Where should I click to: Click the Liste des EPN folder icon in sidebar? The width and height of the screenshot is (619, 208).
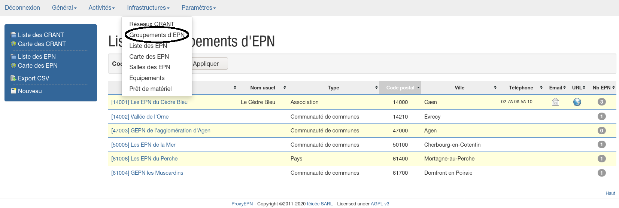pos(13,56)
